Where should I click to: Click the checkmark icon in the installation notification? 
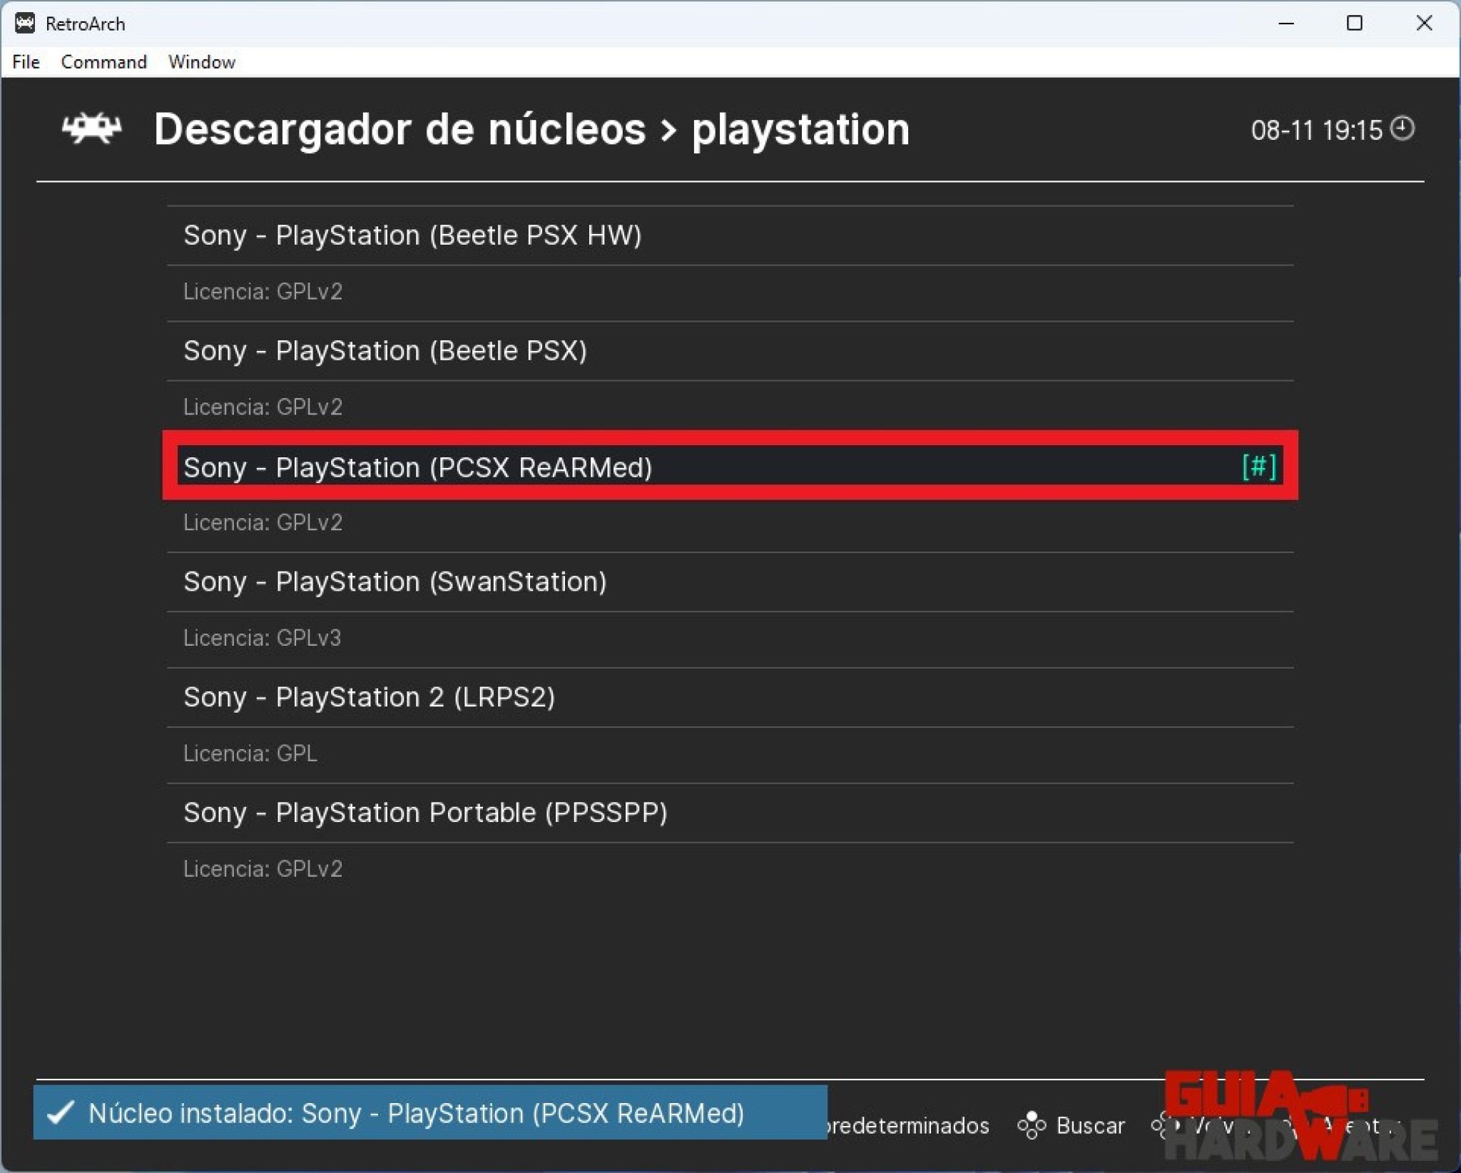point(61,1113)
